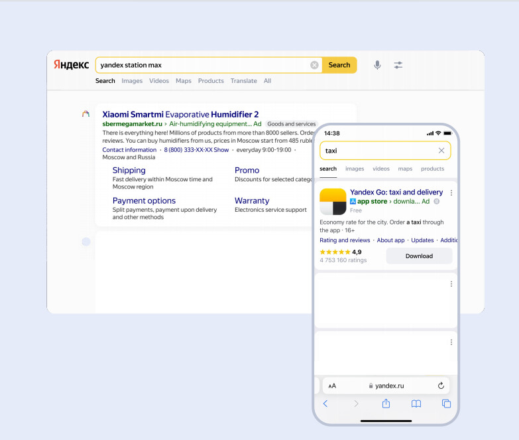
Task: Open third mobile result options menu
Action: coord(451,342)
